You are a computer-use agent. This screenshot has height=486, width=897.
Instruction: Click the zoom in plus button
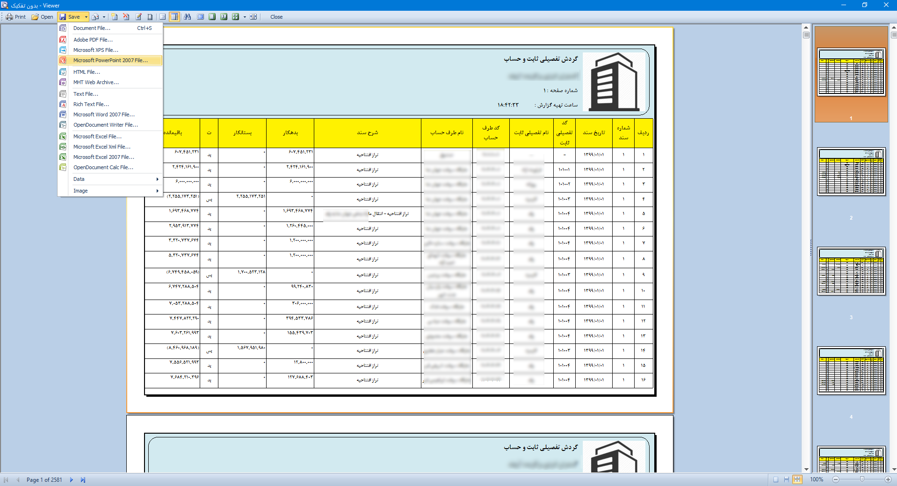point(888,479)
